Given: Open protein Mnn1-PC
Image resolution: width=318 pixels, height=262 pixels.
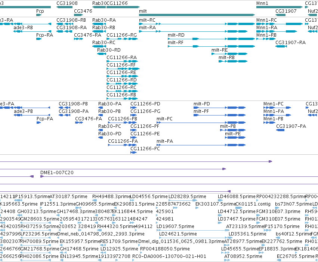Looking at the screenshot, I should tap(274, 104).
